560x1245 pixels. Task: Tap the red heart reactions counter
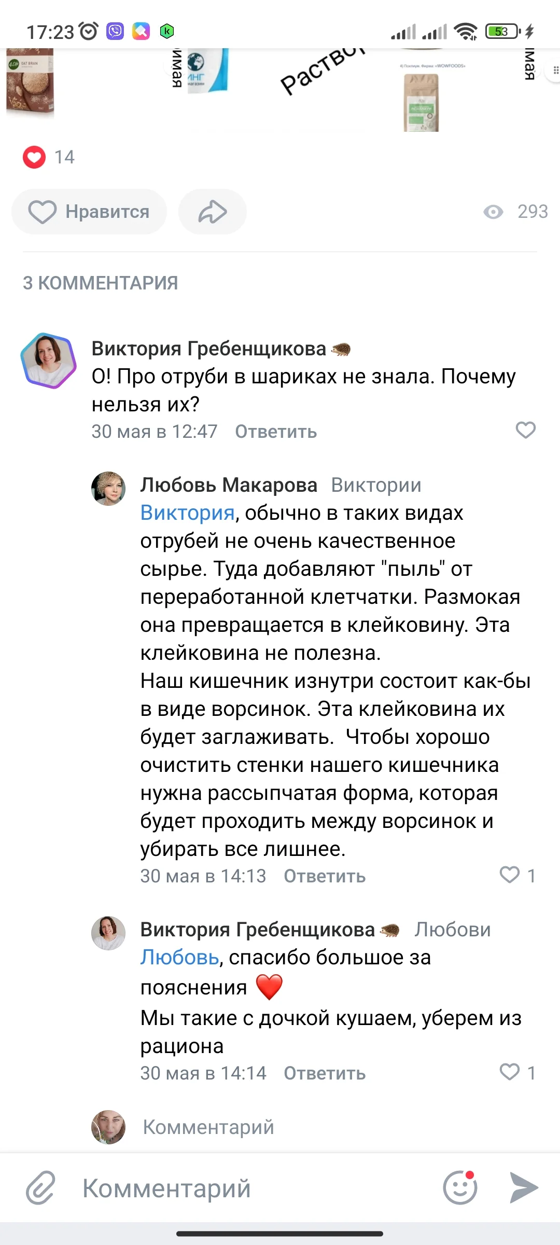click(35, 157)
